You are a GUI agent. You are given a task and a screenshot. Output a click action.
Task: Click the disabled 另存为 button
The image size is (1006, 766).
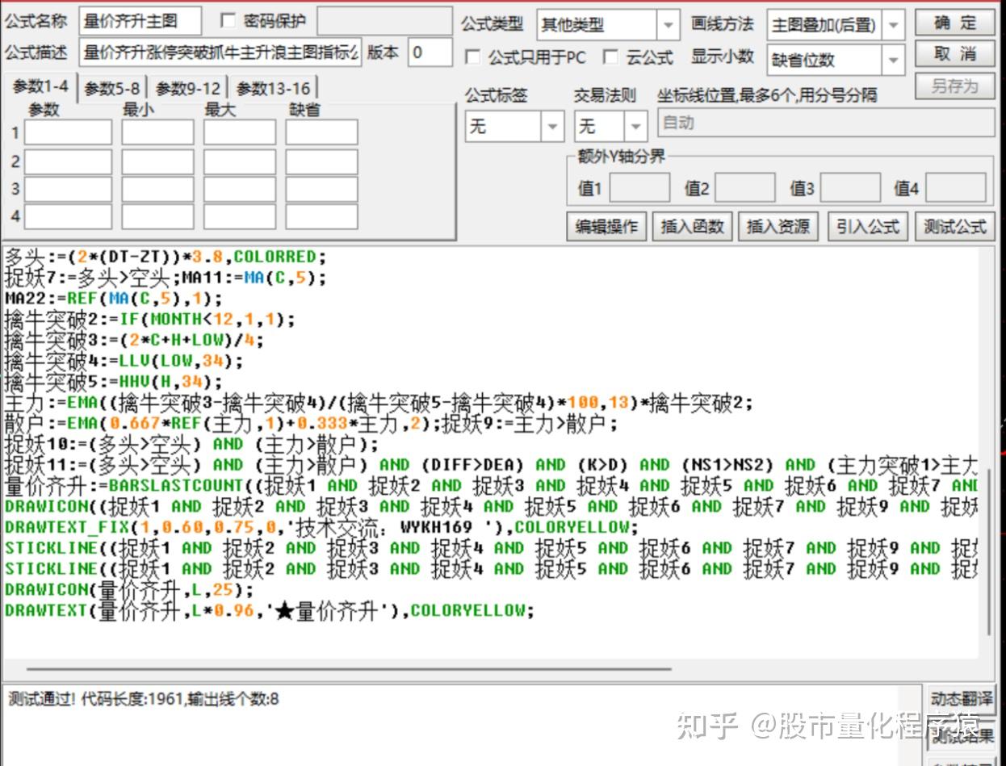click(x=955, y=86)
